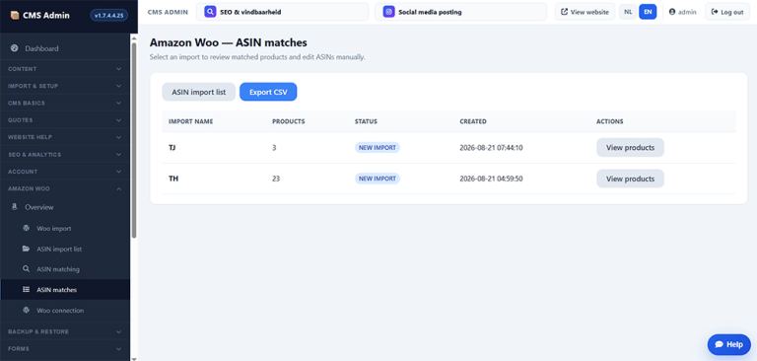Click the external link icon beside View website
757x361 pixels.
(x=564, y=12)
